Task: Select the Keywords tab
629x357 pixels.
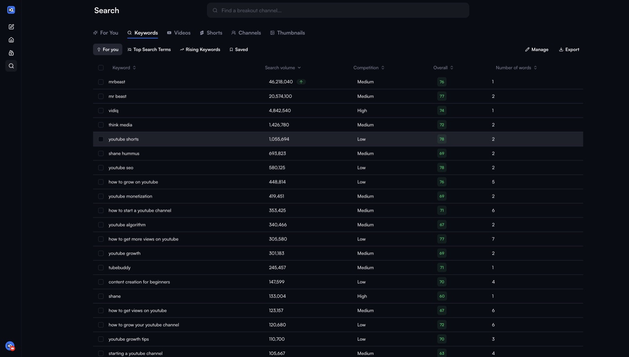Action: 142,33
